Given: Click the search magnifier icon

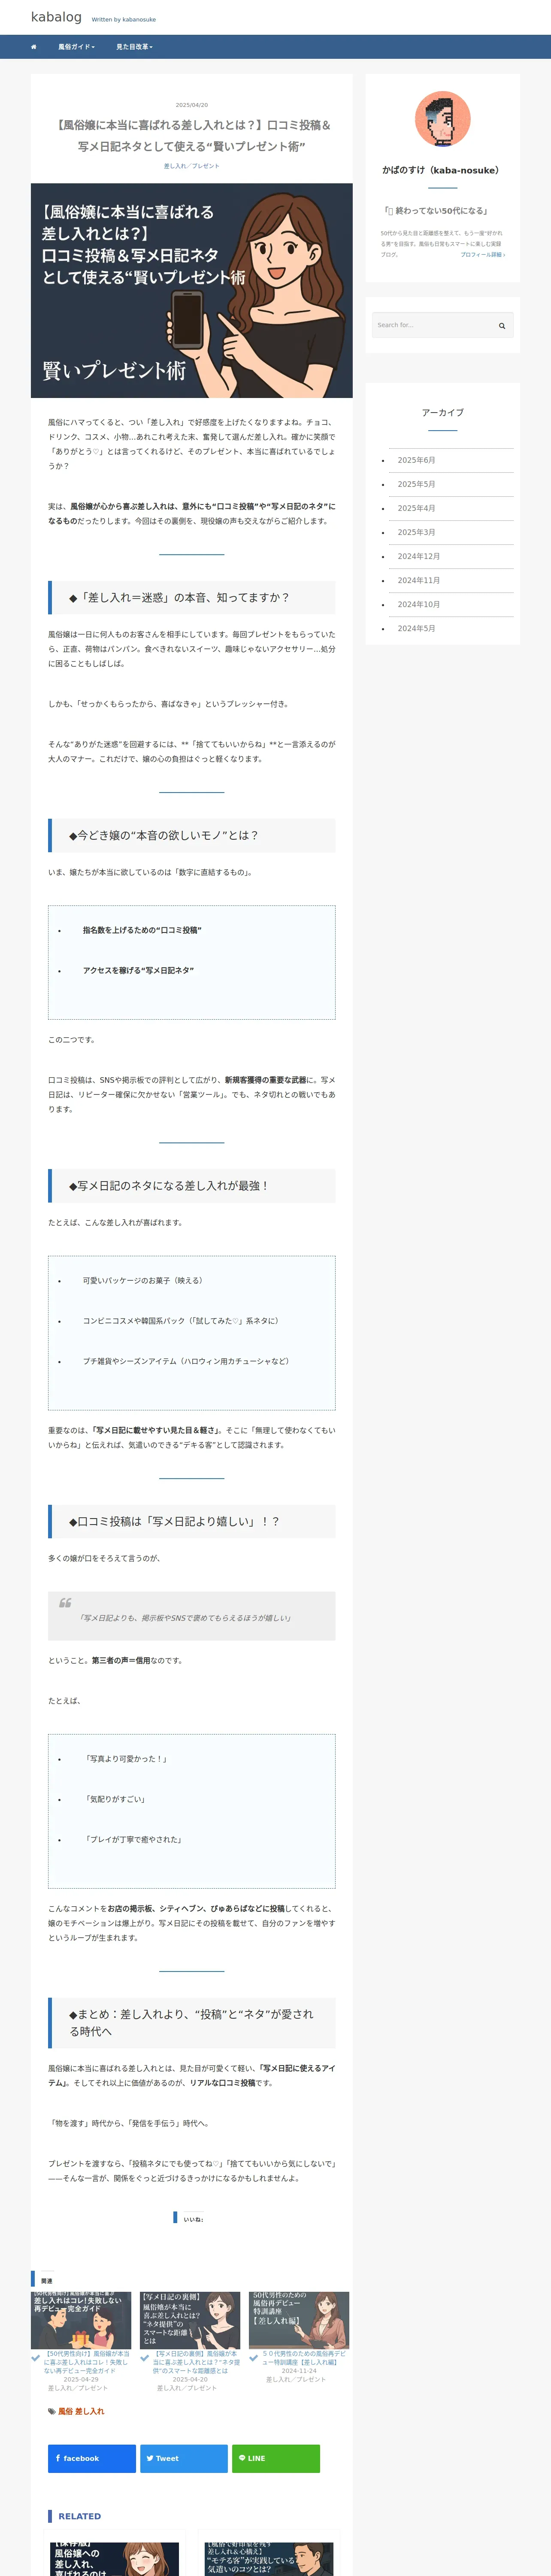Looking at the screenshot, I should pyautogui.click(x=502, y=325).
